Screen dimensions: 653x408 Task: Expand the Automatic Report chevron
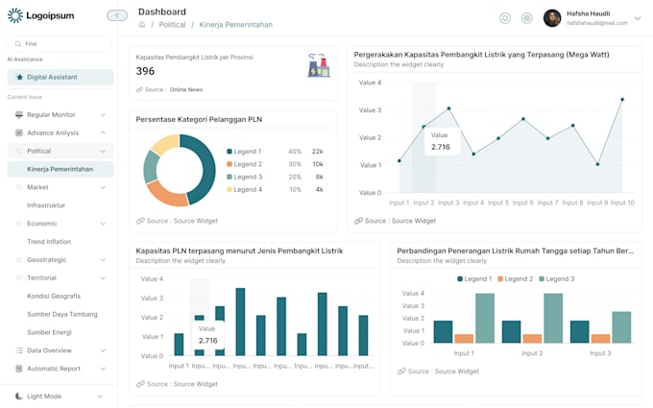point(103,369)
